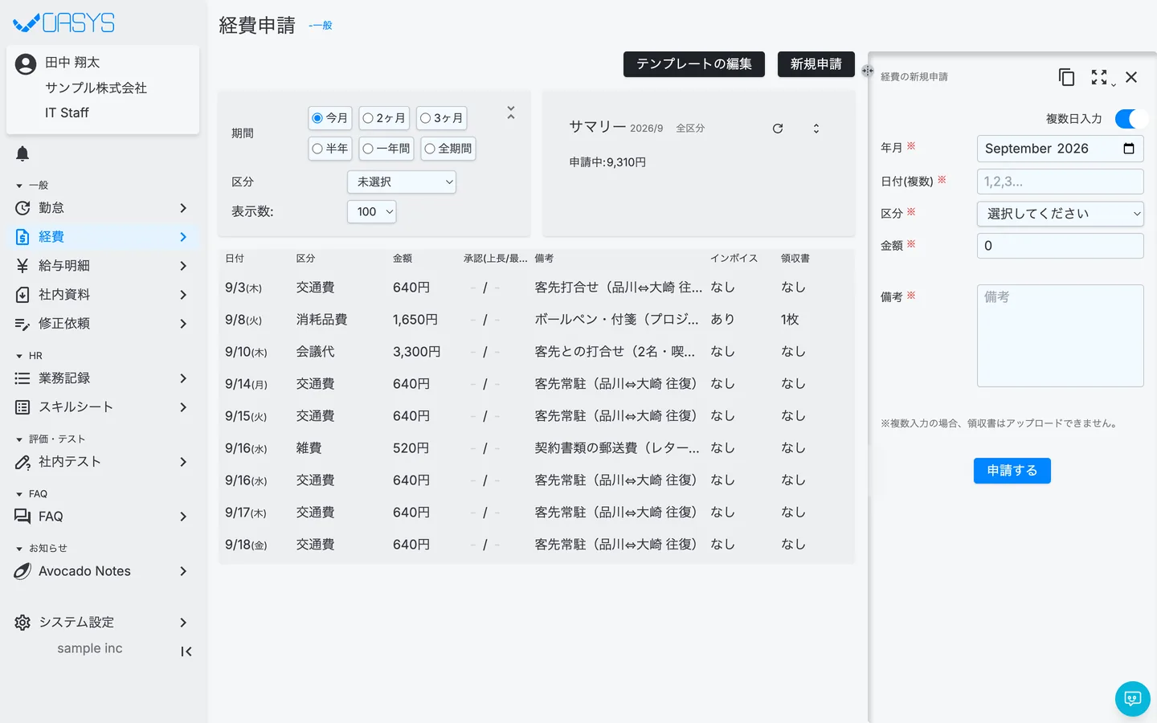
Task: Open the 区分 dropdown 選択してください
Action: (1061, 214)
